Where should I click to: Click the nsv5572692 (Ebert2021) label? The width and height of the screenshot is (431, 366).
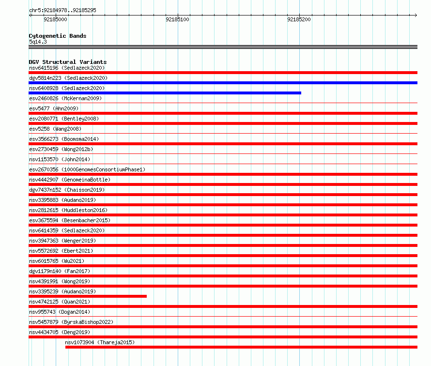[x=61, y=251]
